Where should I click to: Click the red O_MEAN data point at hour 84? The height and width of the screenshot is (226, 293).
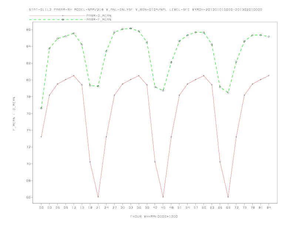(269, 76)
